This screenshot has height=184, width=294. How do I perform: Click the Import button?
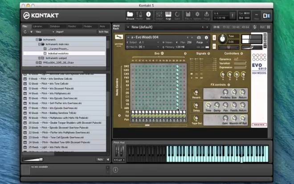[60, 32]
